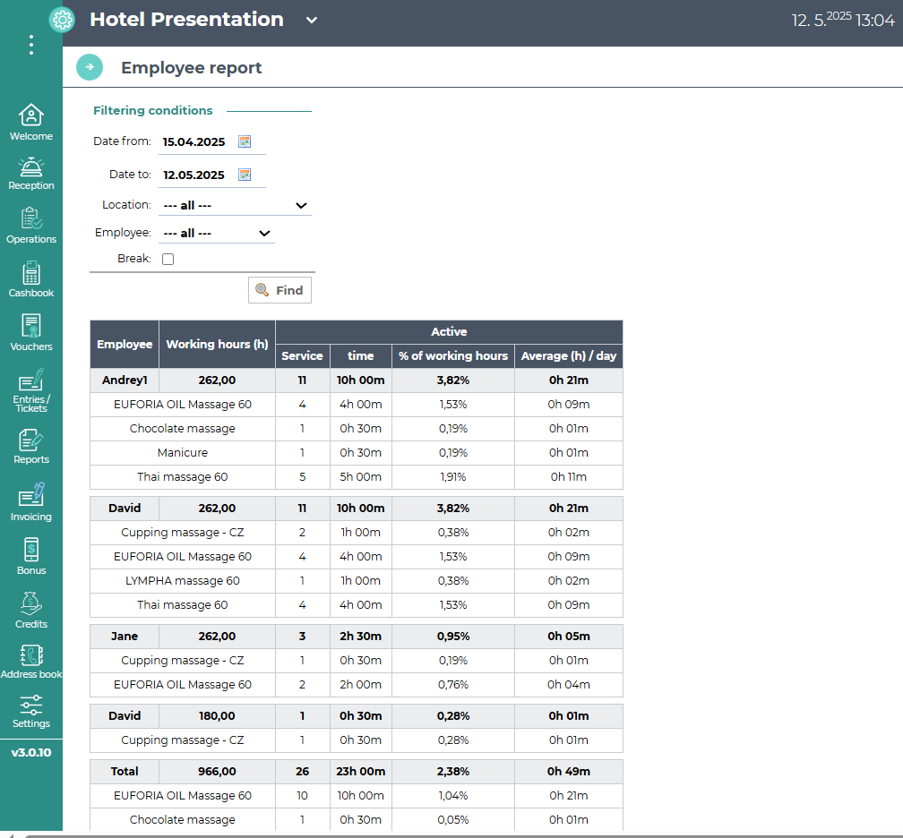
Task: Open the Hotel Presentation title dropdown
Action: pos(312,21)
